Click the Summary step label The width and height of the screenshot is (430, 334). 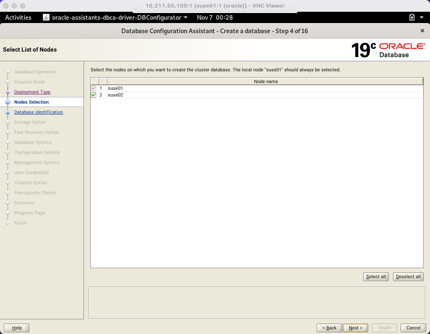point(24,203)
